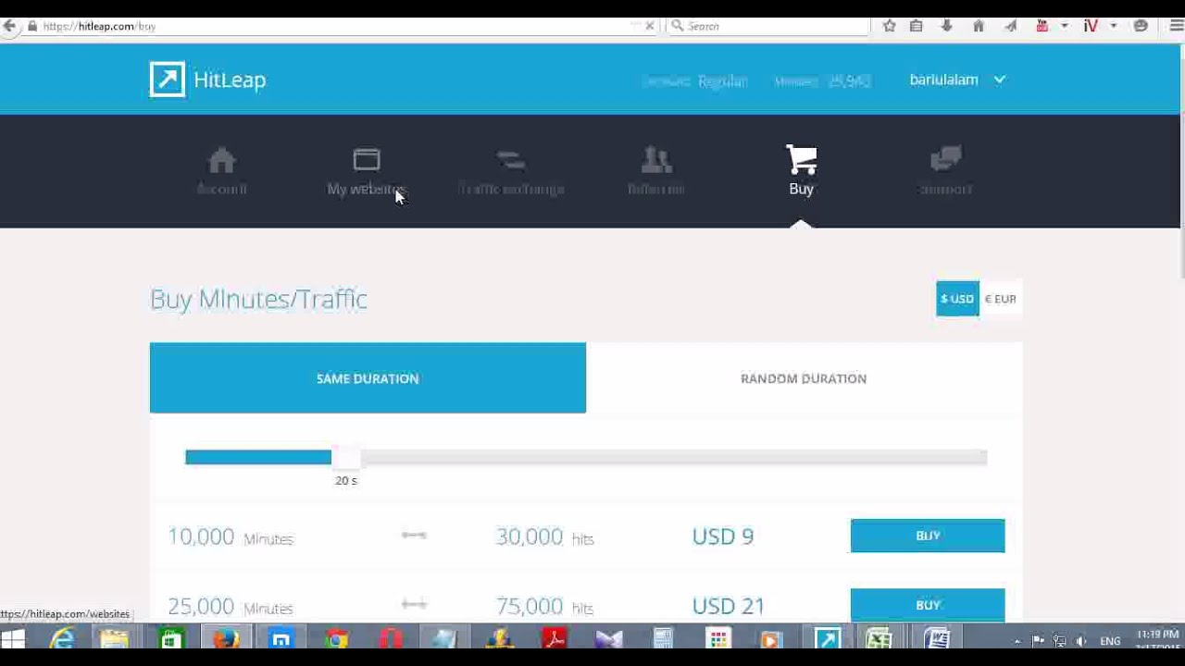Switch currency to € EUR
The height and width of the screenshot is (666, 1185).
point(1001,299)
